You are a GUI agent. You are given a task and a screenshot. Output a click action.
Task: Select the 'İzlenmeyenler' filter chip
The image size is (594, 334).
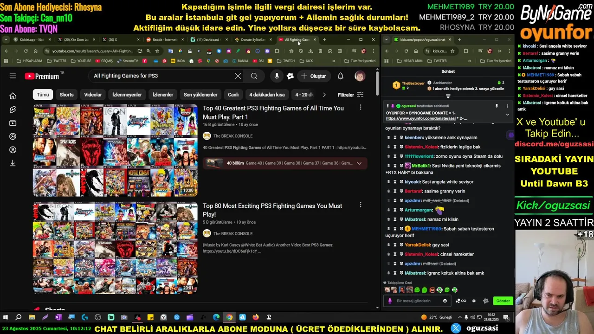127,95
